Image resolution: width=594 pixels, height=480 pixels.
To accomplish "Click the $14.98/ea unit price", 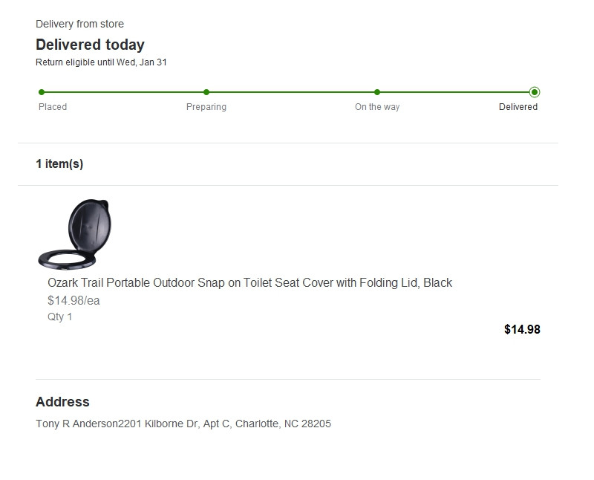I will (74, 300).
